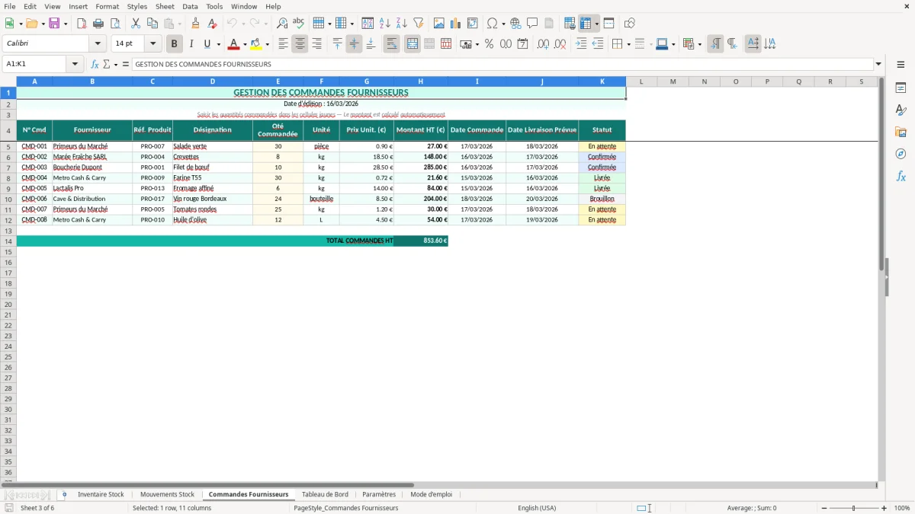915x514 pixels.
Task: Open Find and Replace
Action: tap(282, 24)
